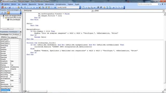Click the Insert Module toolbar icon
Screen dimensions: 166x93
5,7
